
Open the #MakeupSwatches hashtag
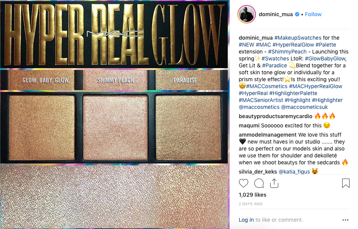(298, 38)
